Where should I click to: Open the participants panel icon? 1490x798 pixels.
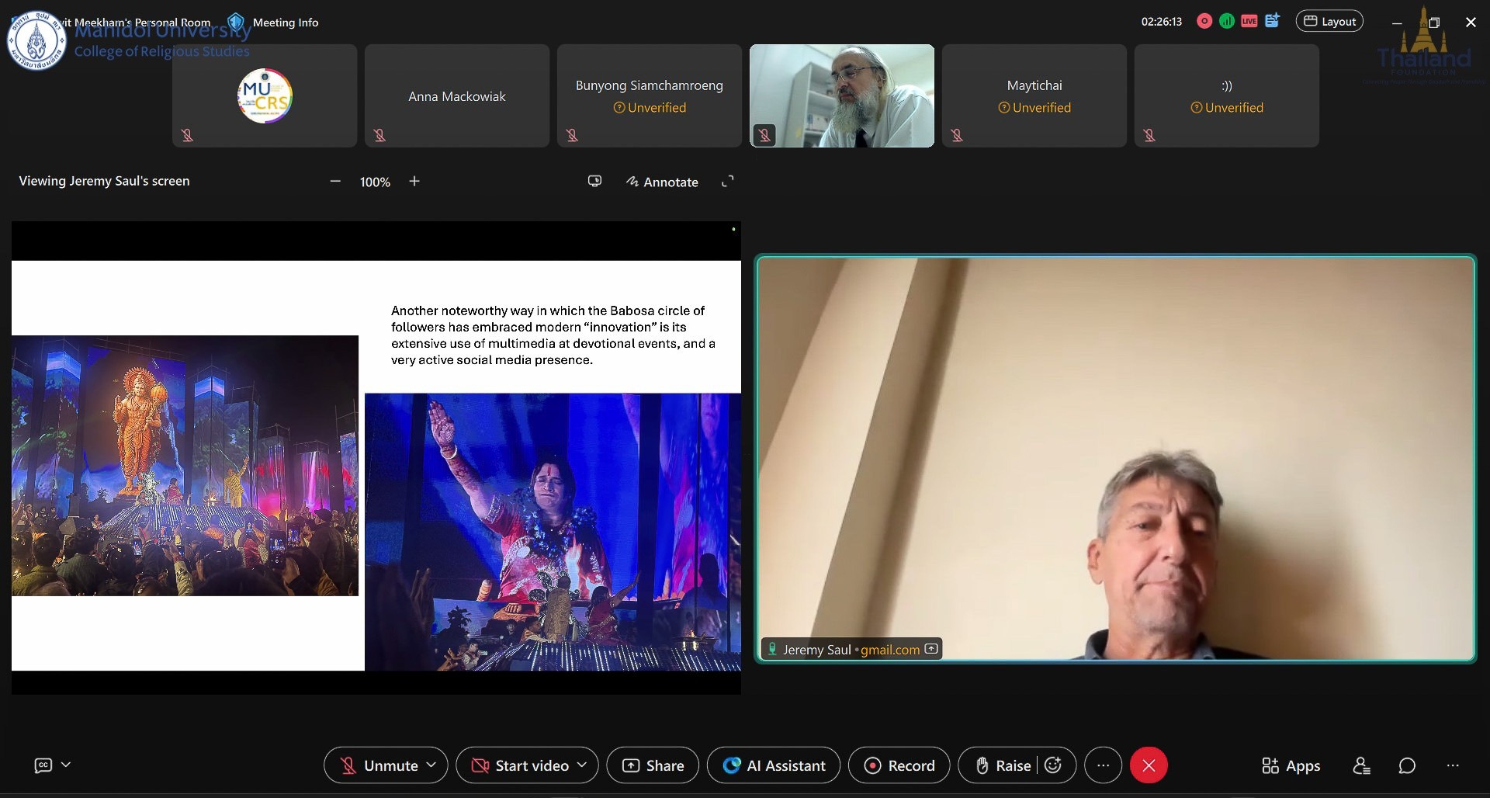click(1361, 766)
